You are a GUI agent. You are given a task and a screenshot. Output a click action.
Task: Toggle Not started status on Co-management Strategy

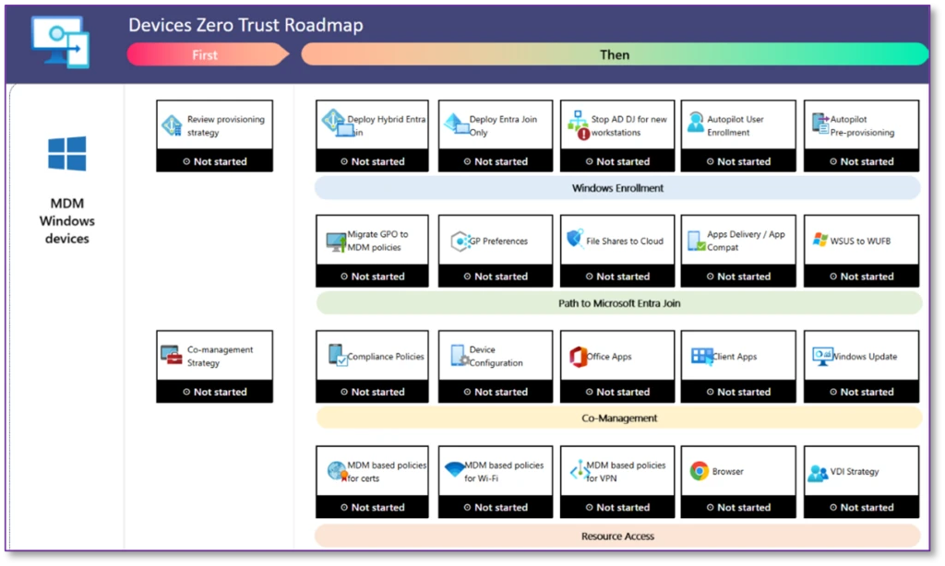(x=214, y=391)
